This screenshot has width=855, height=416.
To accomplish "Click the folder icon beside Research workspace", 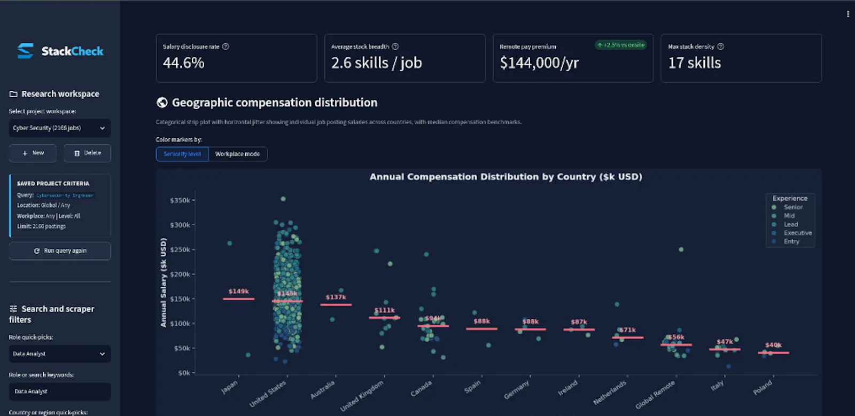I will (13, 94).
